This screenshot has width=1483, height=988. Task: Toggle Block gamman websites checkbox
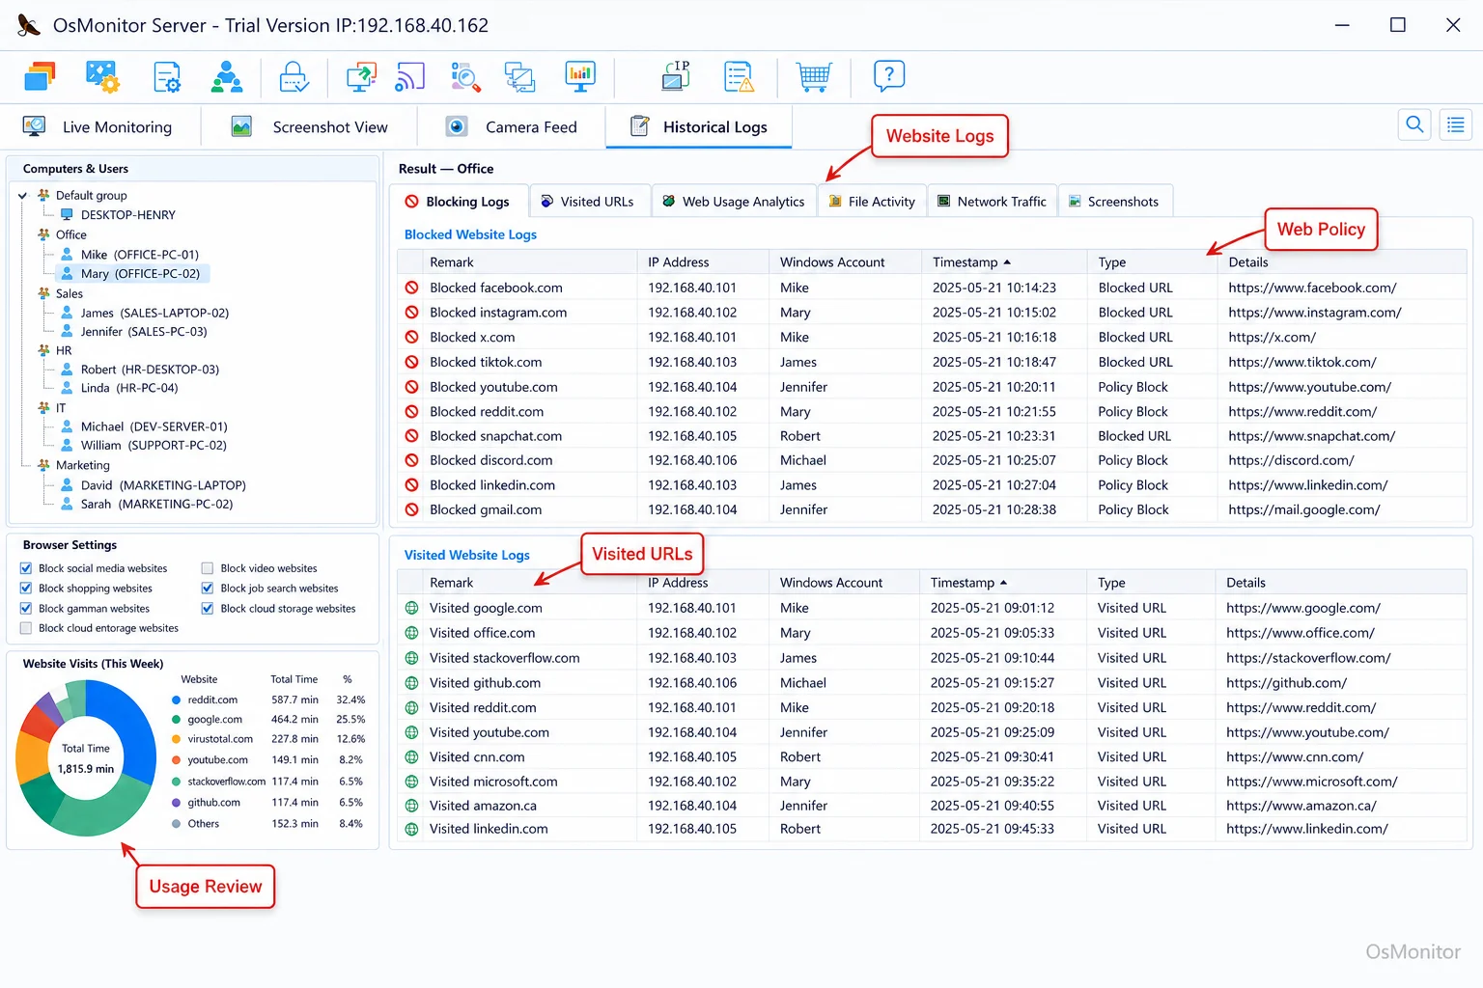26,608
